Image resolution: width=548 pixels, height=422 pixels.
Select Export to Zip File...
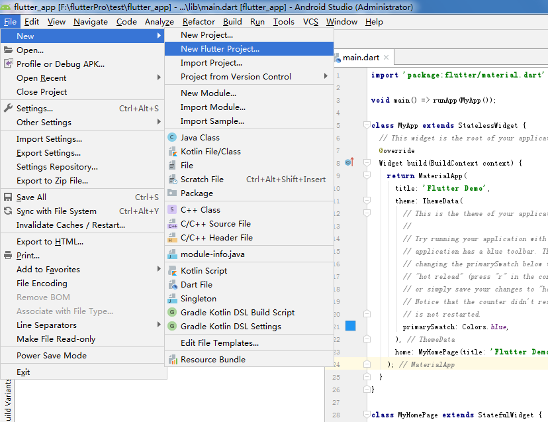click(83, 181)
